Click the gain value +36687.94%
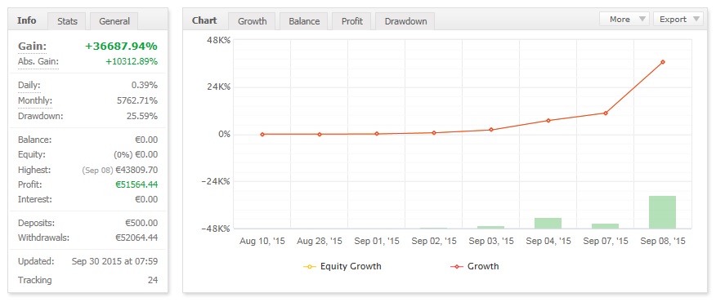 pyautogui.click(x=122, y=46)
